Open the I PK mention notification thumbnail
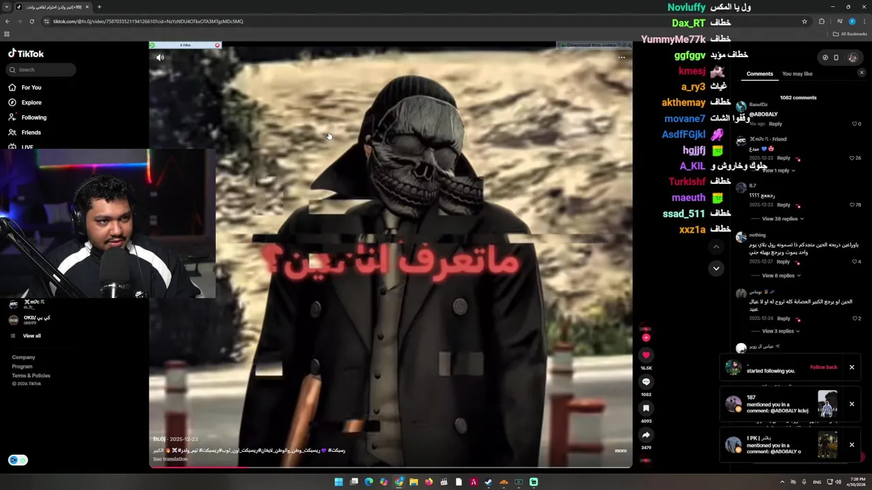This screenshot has width=872, height=490. pos(827,445)
